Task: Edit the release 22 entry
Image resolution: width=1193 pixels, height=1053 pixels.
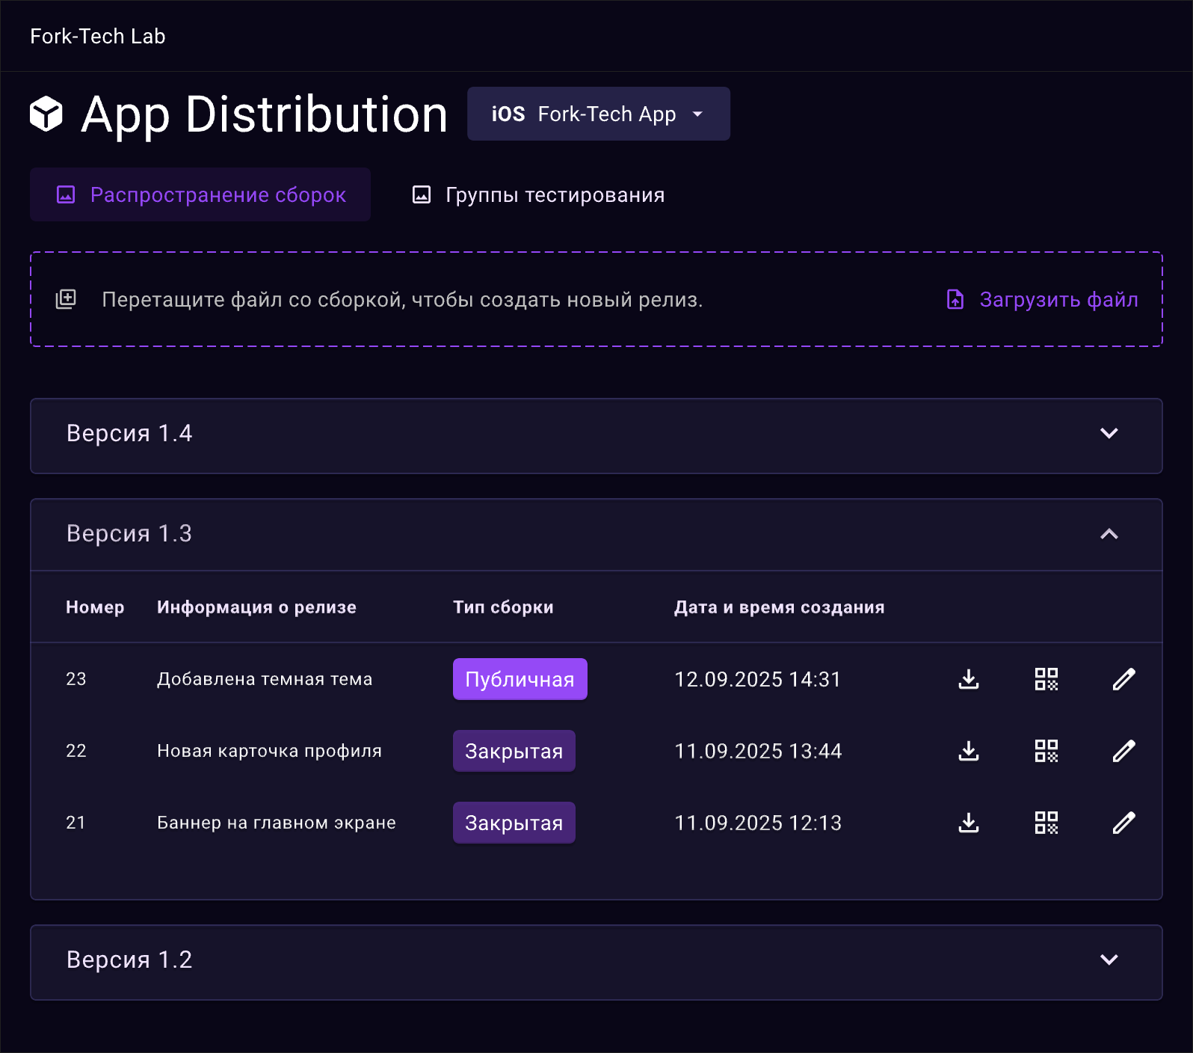Action: tap(1123, 751)
